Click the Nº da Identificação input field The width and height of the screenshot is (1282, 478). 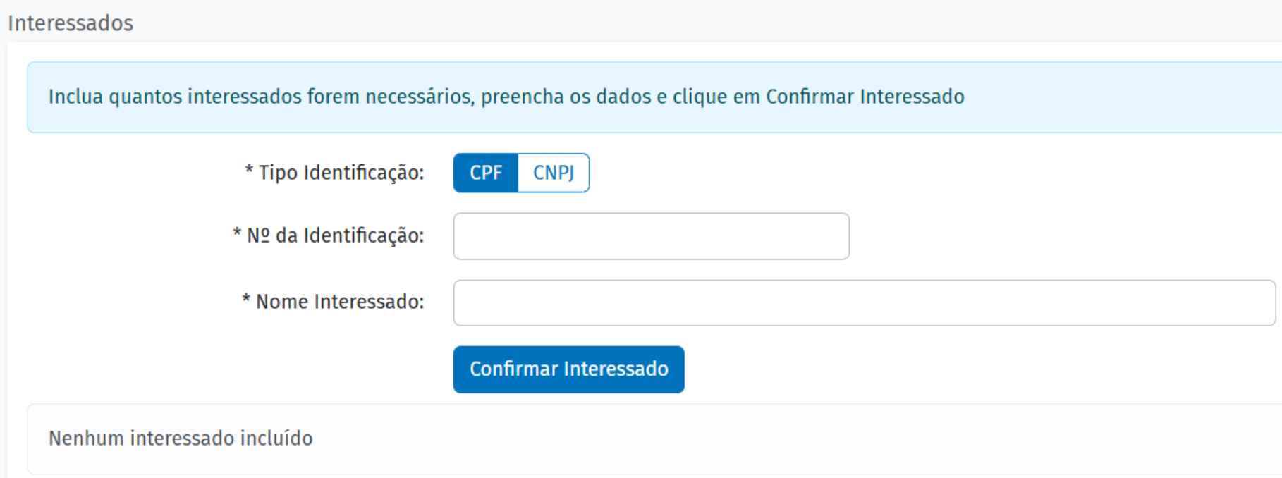coord(651,236)
